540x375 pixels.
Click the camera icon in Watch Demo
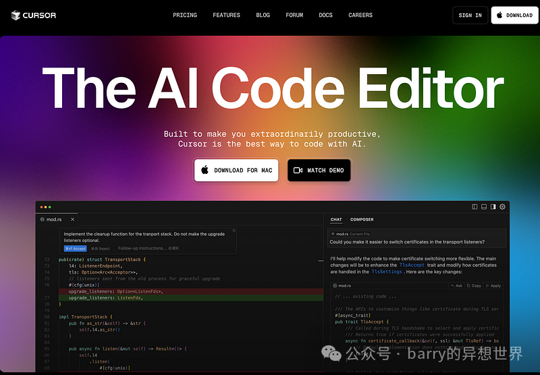[x=298, y=170]
